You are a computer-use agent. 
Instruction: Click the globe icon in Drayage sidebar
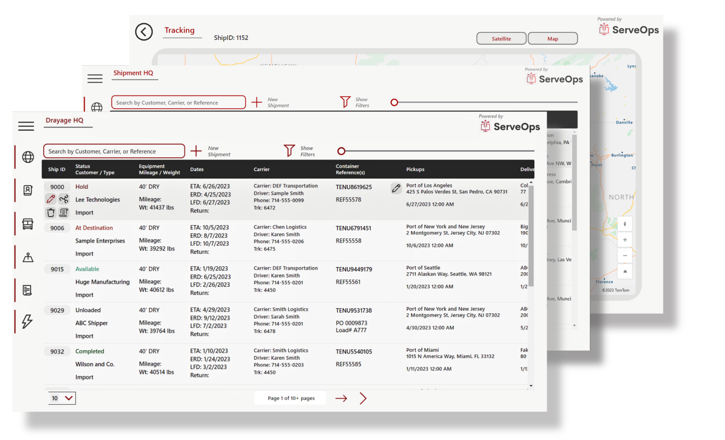coord(28,157)
